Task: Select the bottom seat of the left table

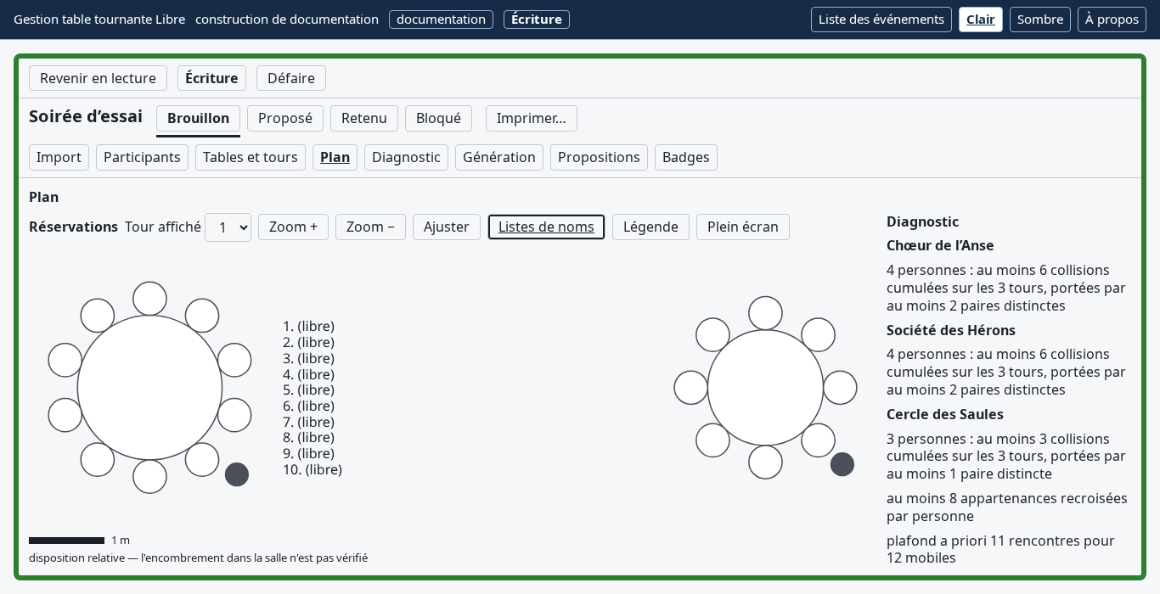Action: 149,476
